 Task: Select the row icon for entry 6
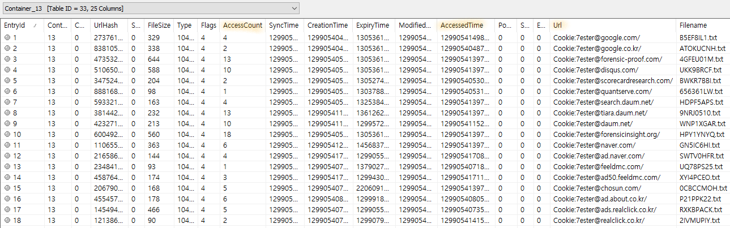(7, 91)
